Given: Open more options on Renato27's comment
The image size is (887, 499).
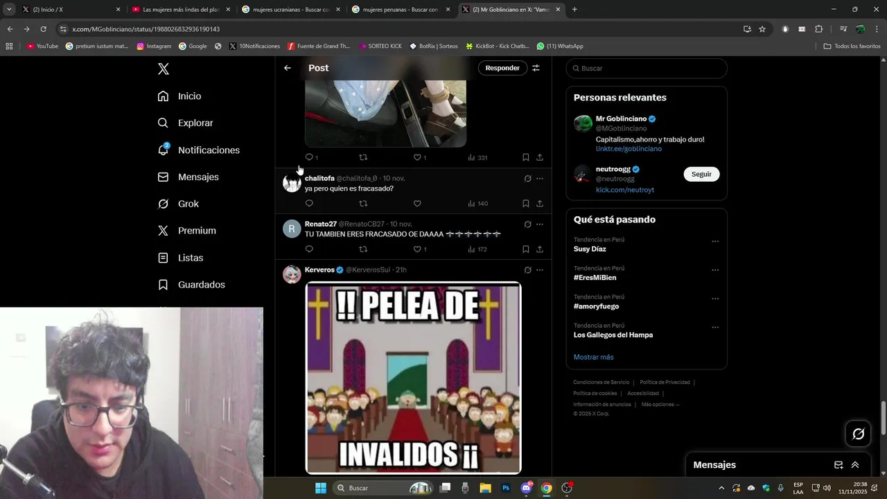Looking at the screenshot, I should pos(540,225).
